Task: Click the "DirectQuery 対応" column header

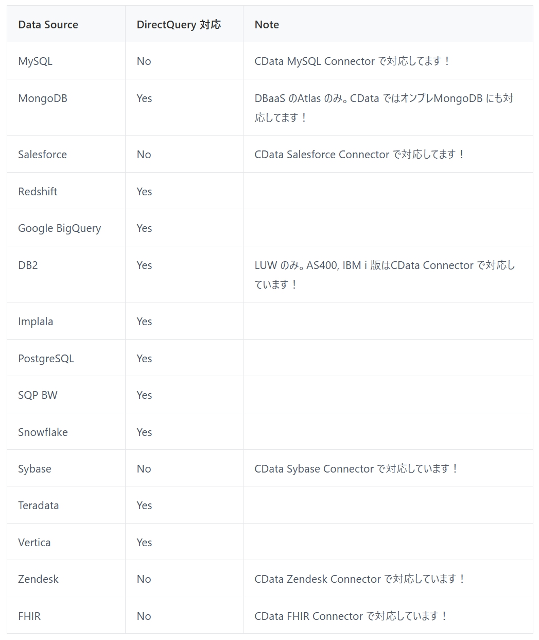Action: click(x=179, y=25)
